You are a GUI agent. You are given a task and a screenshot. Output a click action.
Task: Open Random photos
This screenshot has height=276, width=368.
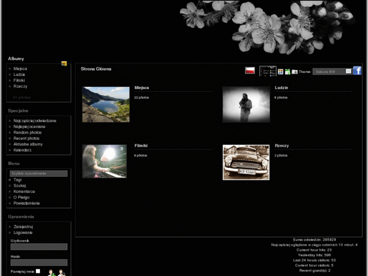(x=27, y=133)
